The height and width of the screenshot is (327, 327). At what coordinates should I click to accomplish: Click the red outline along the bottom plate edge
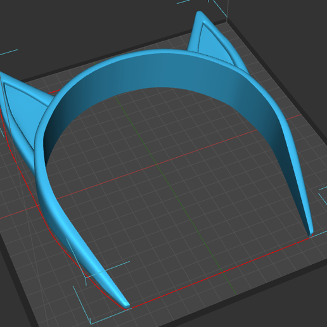[x=220, y=273]
